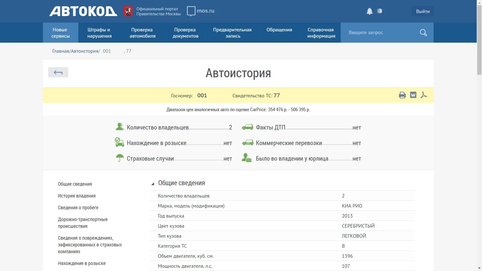Open the mos.ru portal link

[201, 11]
